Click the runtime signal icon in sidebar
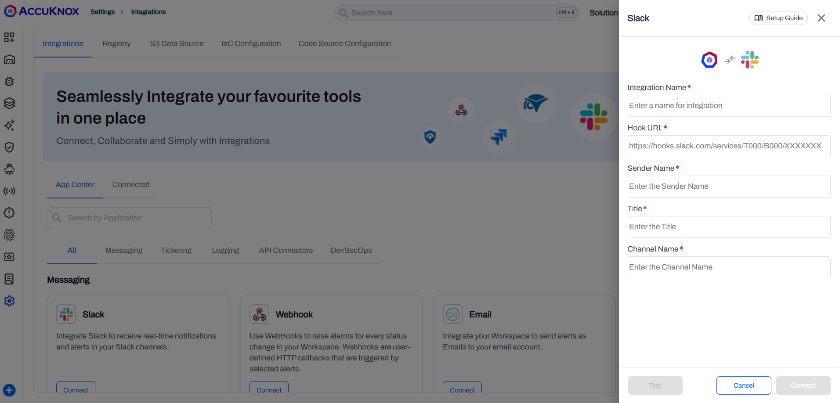839x403 pixels. coord(9,191)
